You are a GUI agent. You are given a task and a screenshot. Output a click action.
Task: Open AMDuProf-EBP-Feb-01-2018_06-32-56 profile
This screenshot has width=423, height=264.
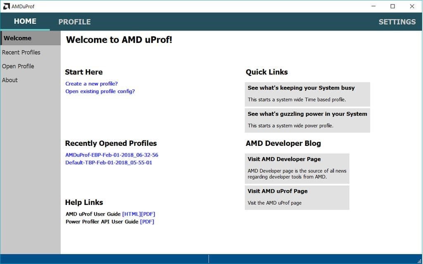tap(112, 155)
